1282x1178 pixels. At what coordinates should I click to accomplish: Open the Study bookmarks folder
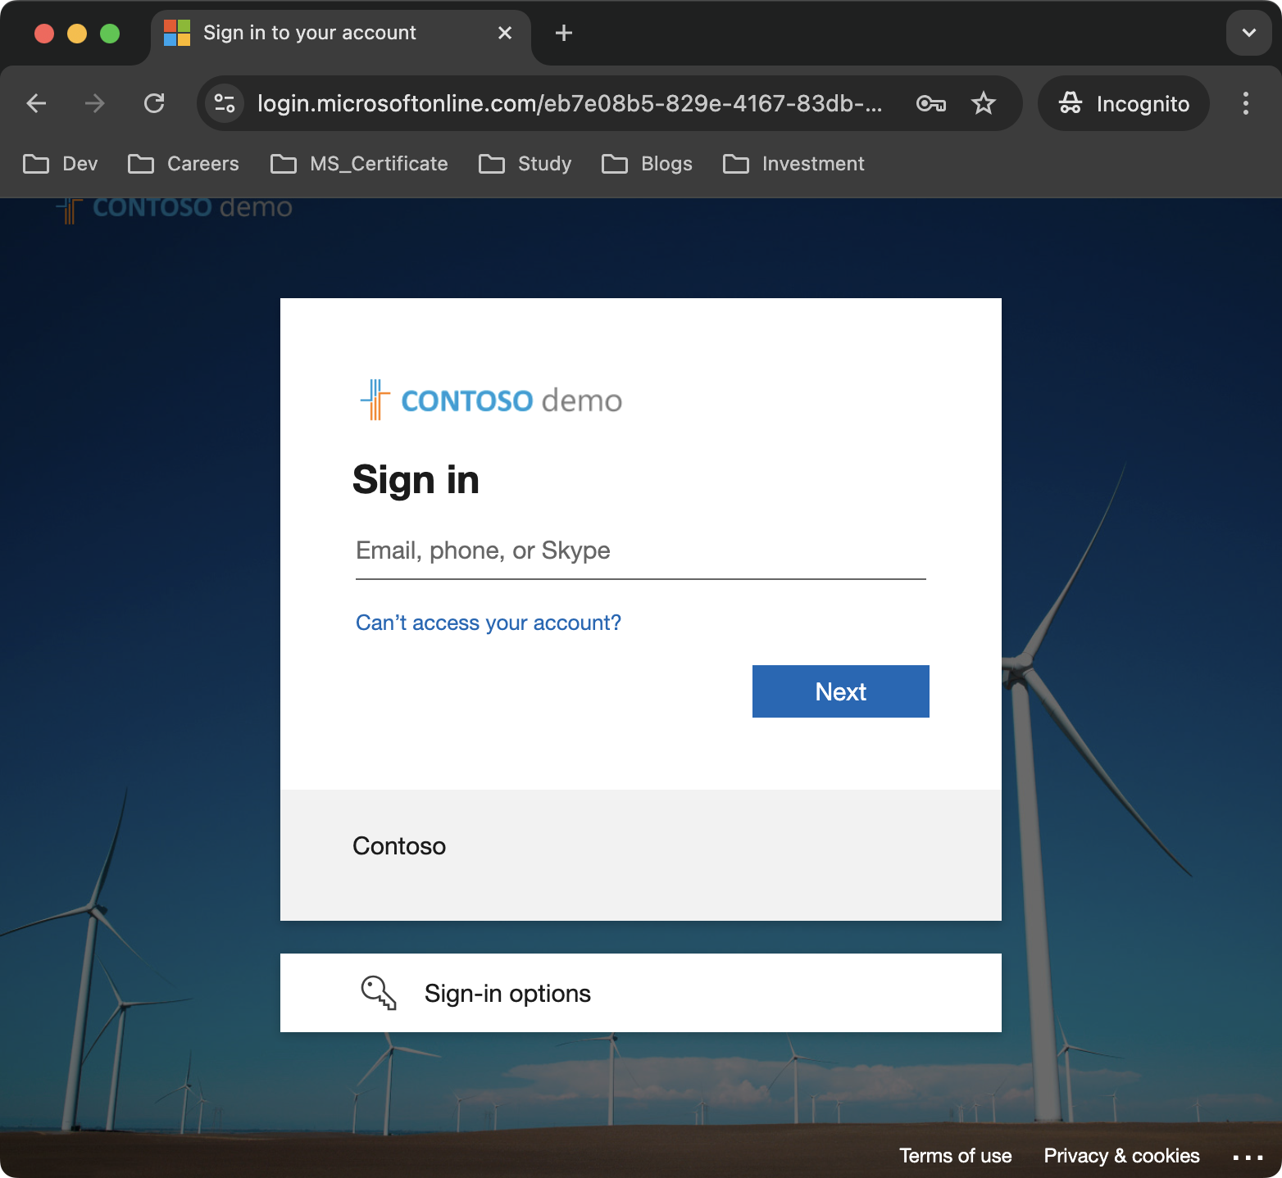point(525,164)
